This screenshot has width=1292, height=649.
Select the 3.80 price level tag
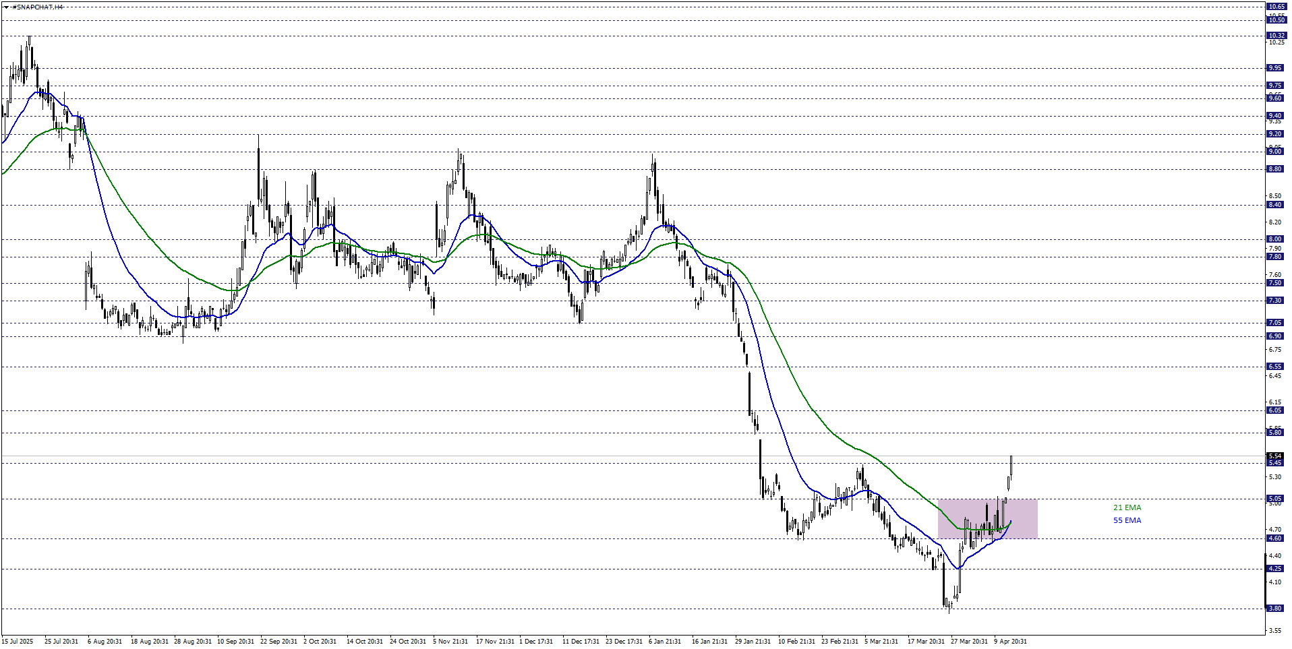[1274, 609]
